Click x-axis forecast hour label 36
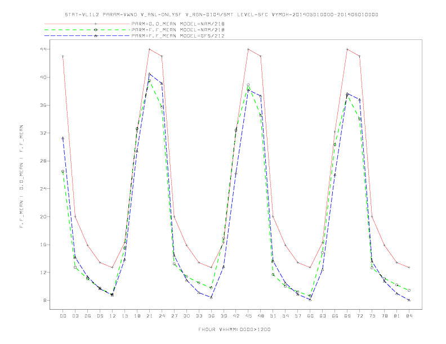The height and width of the screenshot is (344, 446). [x=211, y=316]
